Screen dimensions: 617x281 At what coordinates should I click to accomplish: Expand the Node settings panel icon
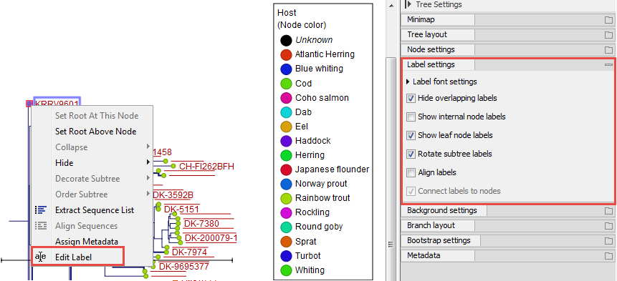tap(608, 50)
